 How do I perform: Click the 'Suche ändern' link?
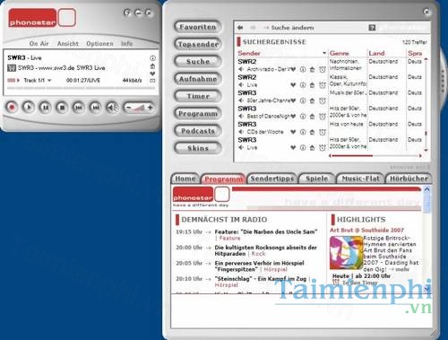pos(292,28)
